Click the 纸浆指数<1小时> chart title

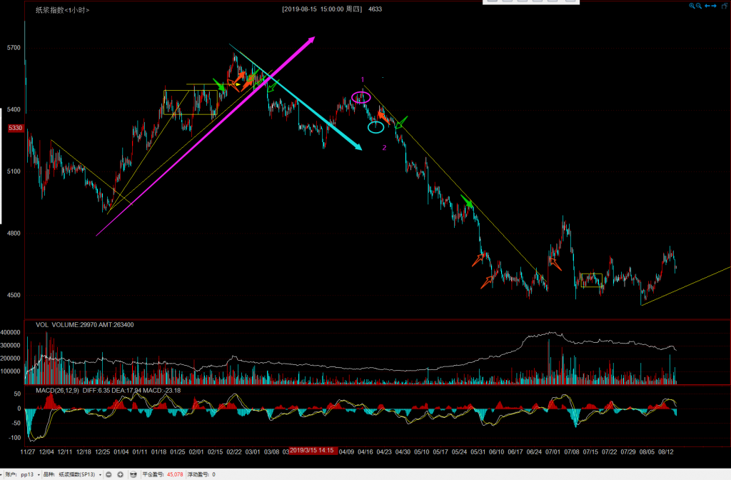[63, 10]
